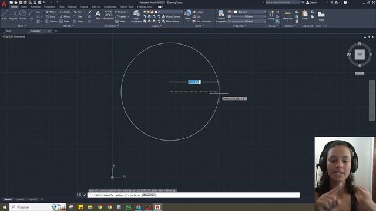Select the Polyline tool
Image resolution: width=376 pixels, height=211 pixels.
tap(13, 15)
